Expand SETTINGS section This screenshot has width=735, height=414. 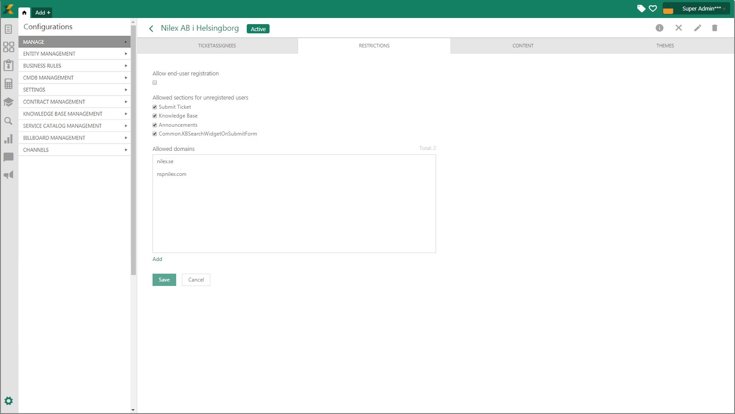click(75, 90)
